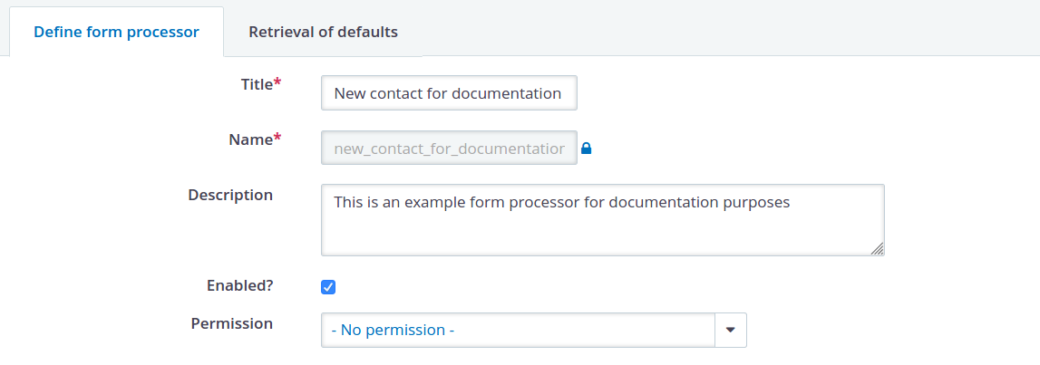The width and height of the screenshot is (1040, 365).
Task: Click the word 'documentation' in Title field
Action: [507, 93]
